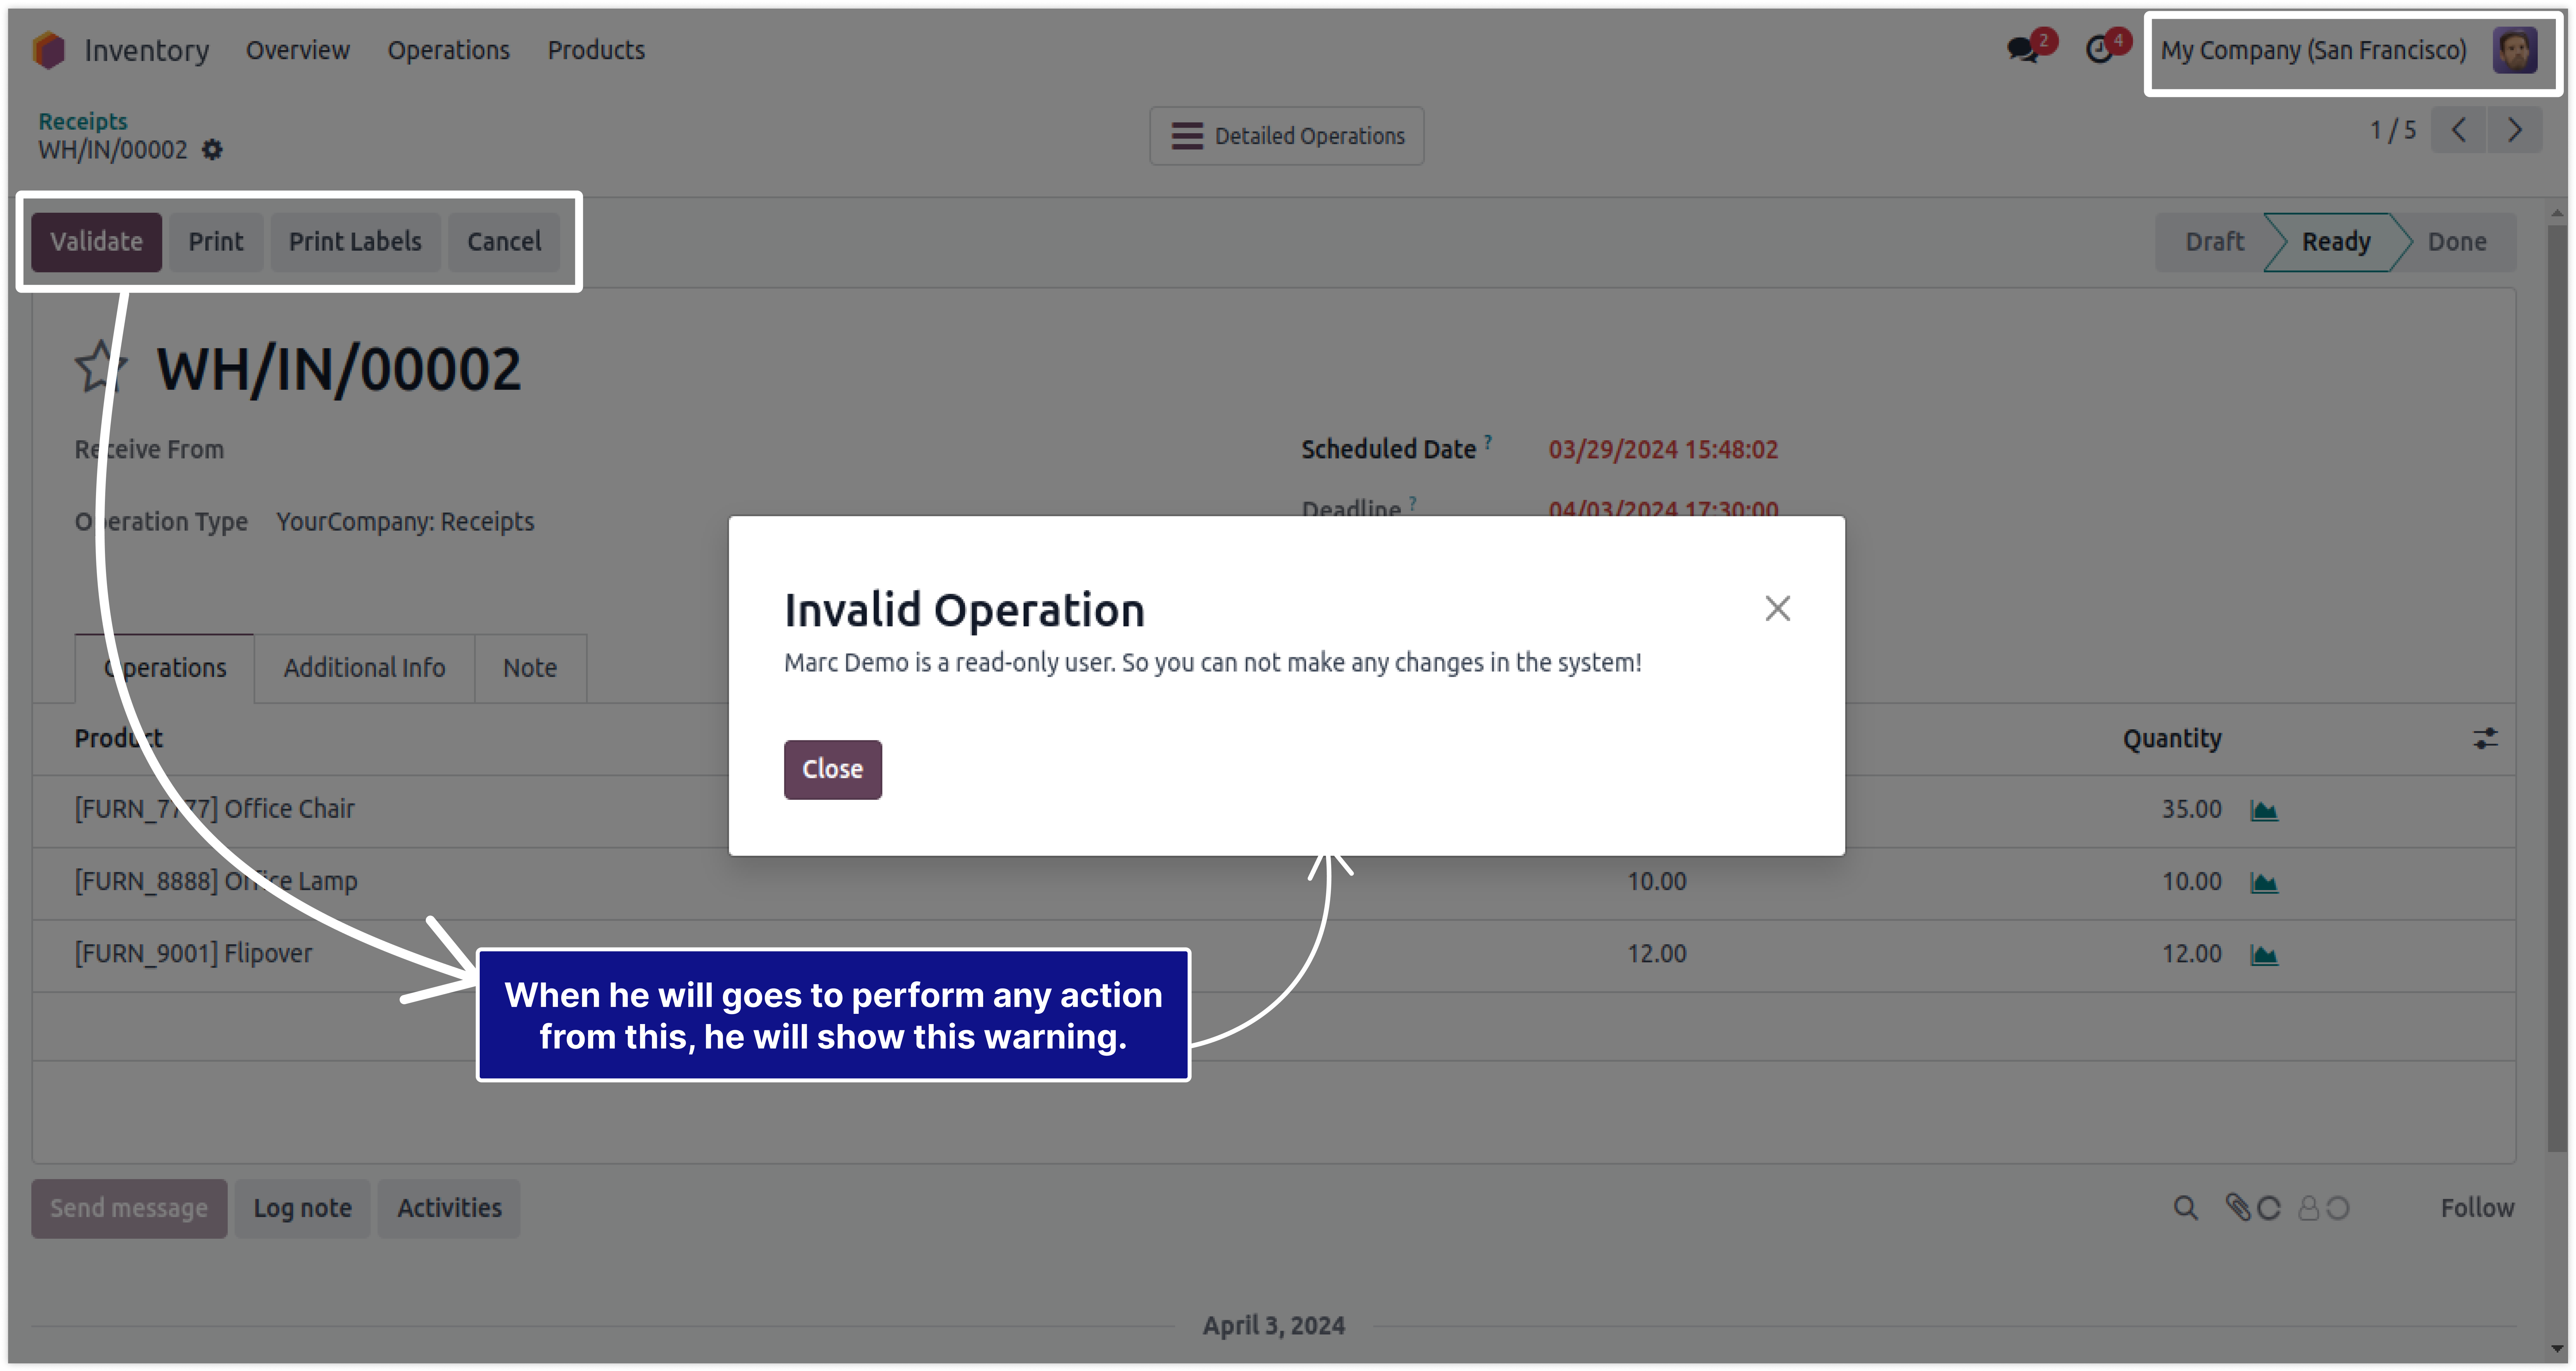Viewport: 2576px width, 1371px height.
Task: Switch to the Operations tab
Action: pyautogui.click(x=165, y=668)
